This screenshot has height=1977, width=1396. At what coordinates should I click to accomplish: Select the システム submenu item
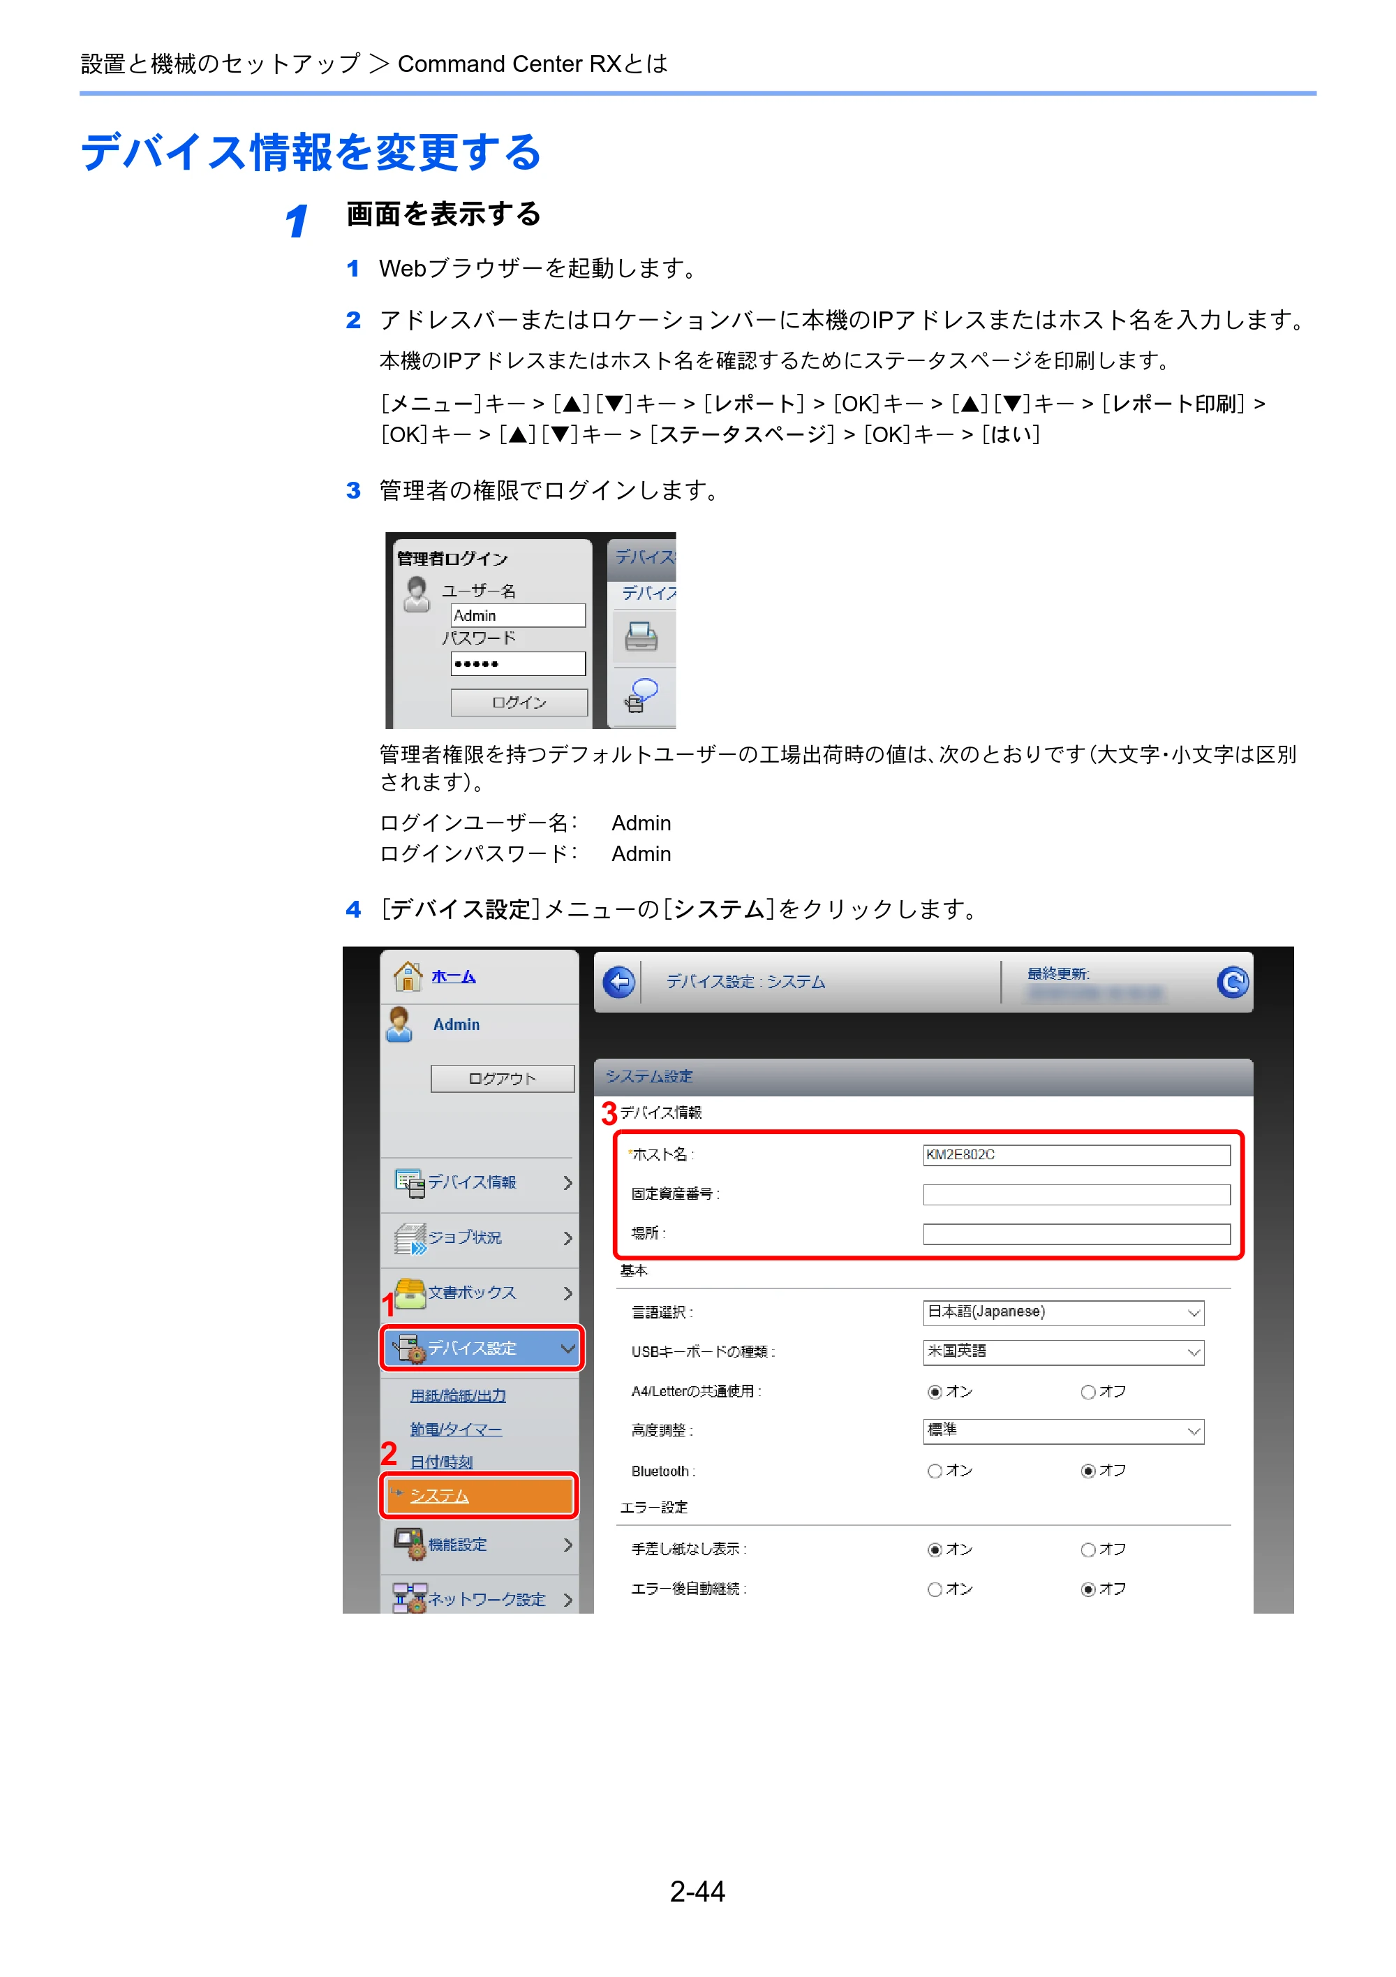pyautogui.click(x=480, y=1496)
